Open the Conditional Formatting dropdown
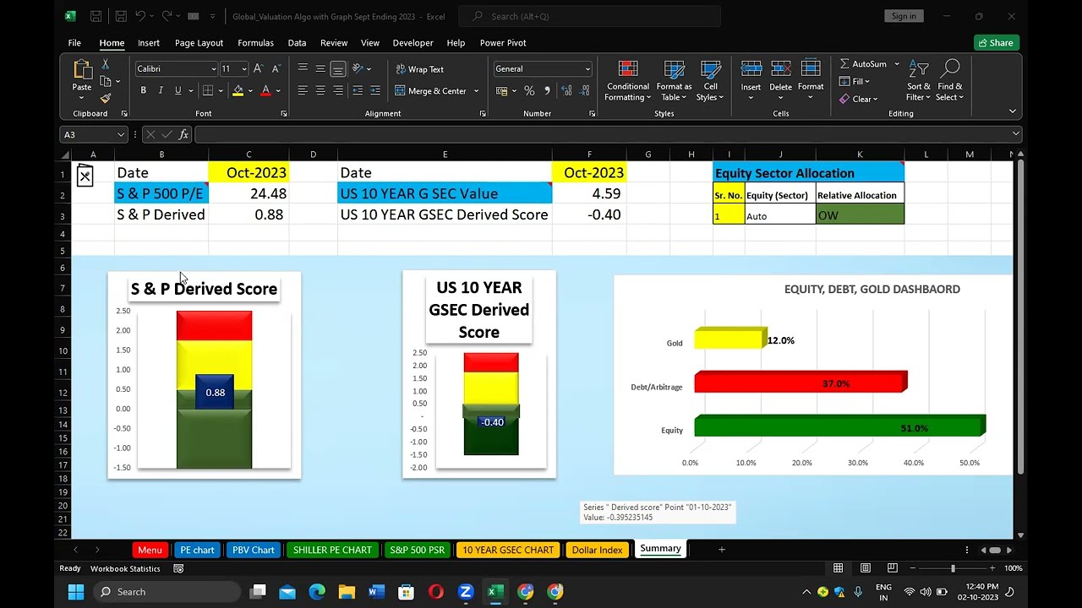1082x608 pixels. point(628,81)
